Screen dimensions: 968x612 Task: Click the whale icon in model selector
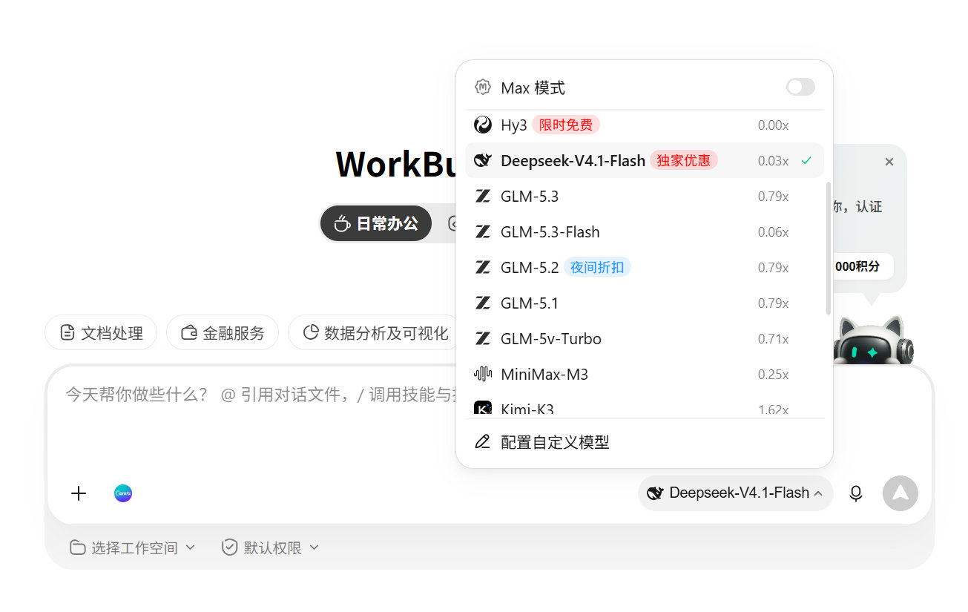click(x=654, y=493)
